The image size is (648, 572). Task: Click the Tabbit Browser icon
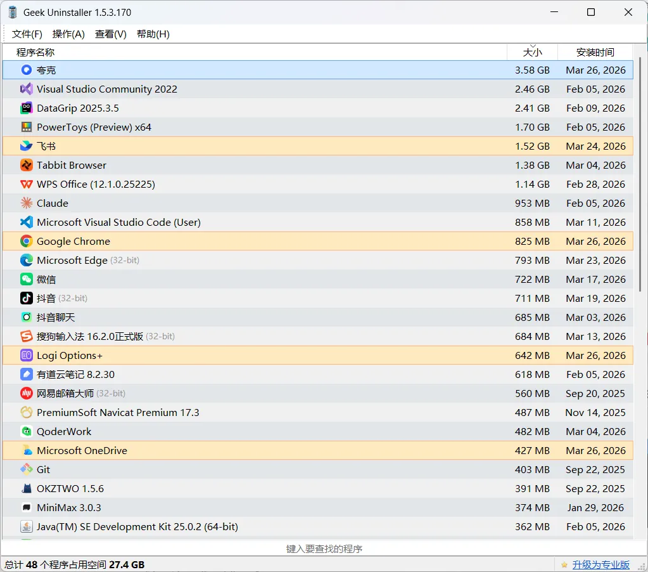27,165
